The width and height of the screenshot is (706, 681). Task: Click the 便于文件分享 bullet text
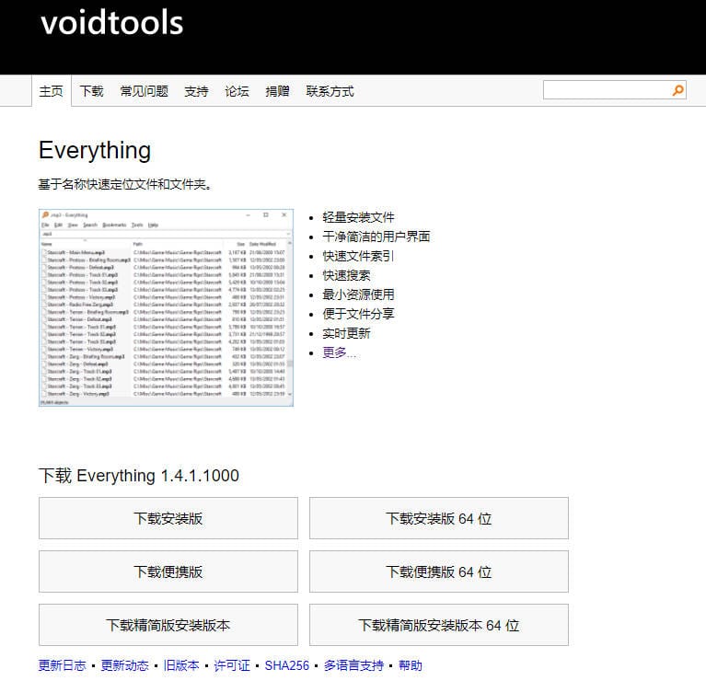click(x=358, y=314)
